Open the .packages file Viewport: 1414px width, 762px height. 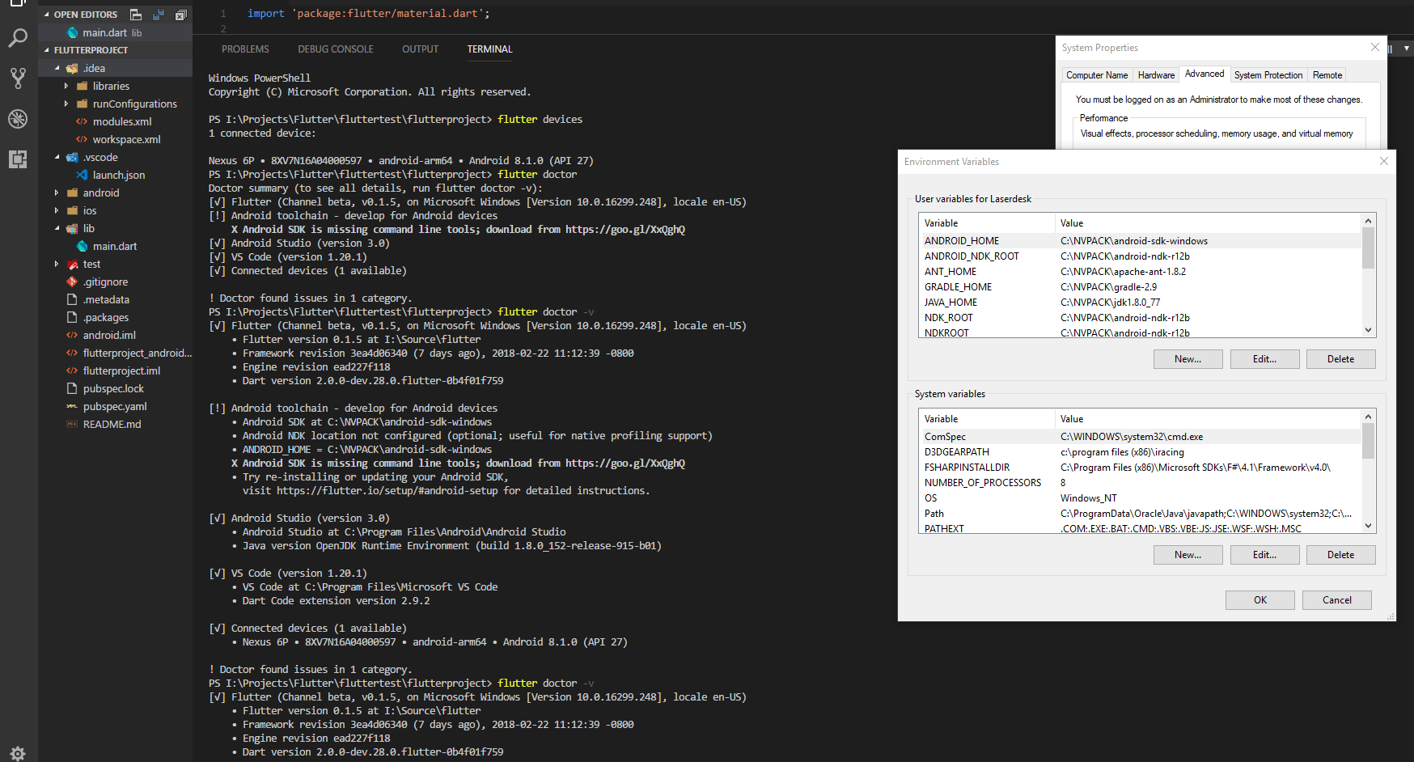click(x=115, y=317)
